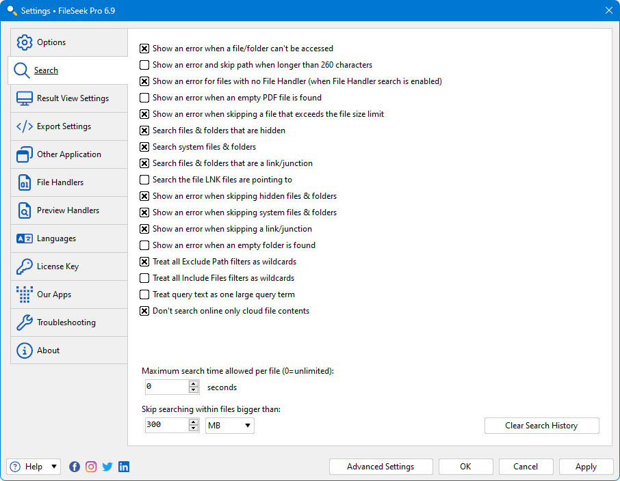Screen dimensions: 620x481
Task: Click the maximum search time input field
Action: click(167, 387)
